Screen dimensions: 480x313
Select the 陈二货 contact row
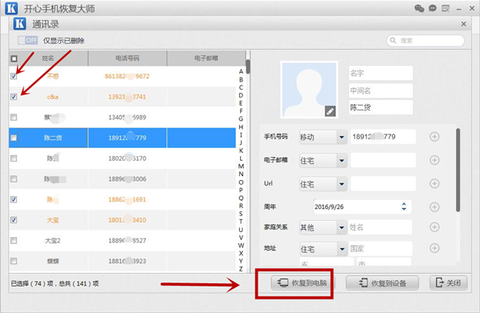(122, 138)
